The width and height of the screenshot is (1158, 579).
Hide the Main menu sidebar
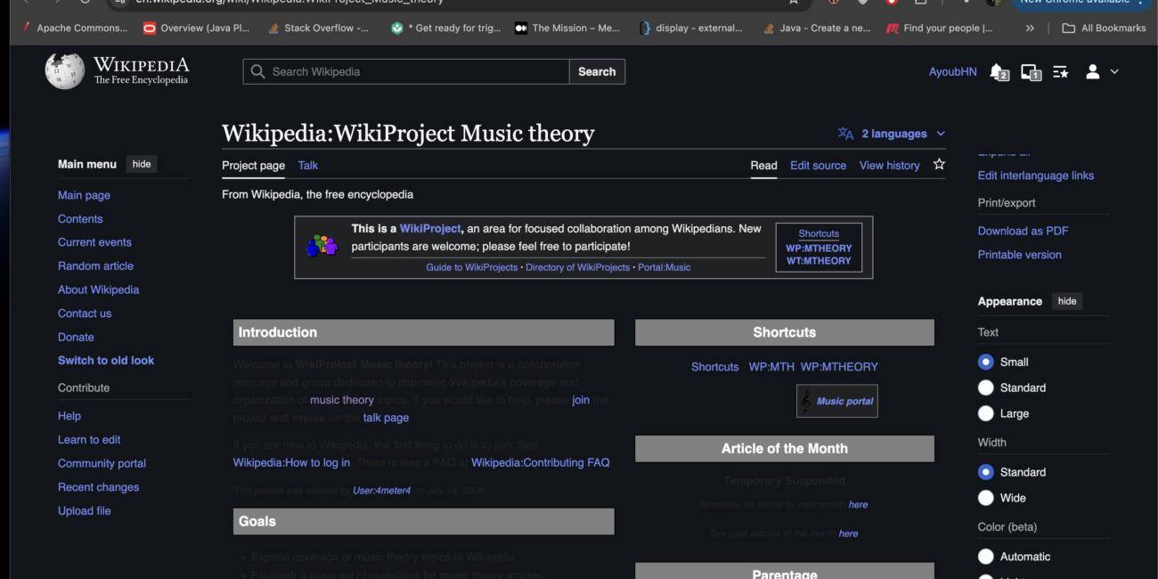[x=142, y=164]
